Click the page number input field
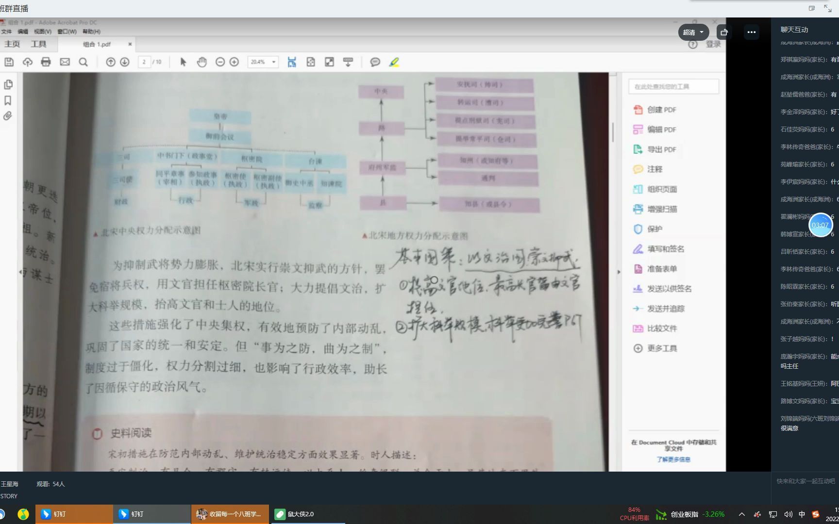 [144, 62]
